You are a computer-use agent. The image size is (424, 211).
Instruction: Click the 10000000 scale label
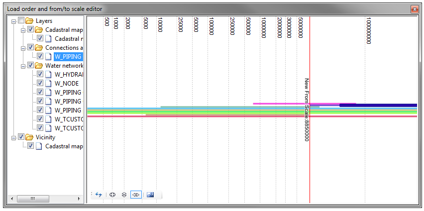[369, 31]
